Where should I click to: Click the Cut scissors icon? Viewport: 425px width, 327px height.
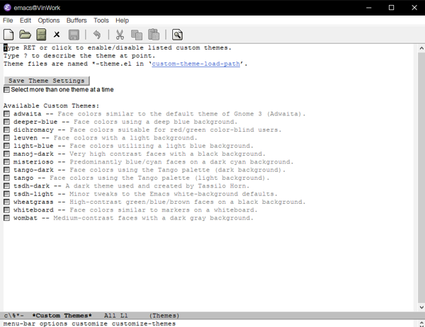pyautogui.click(x=120, y=35)
